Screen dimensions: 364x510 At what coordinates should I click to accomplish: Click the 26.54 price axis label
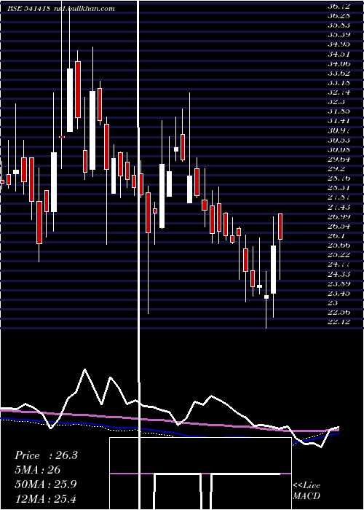339,226
